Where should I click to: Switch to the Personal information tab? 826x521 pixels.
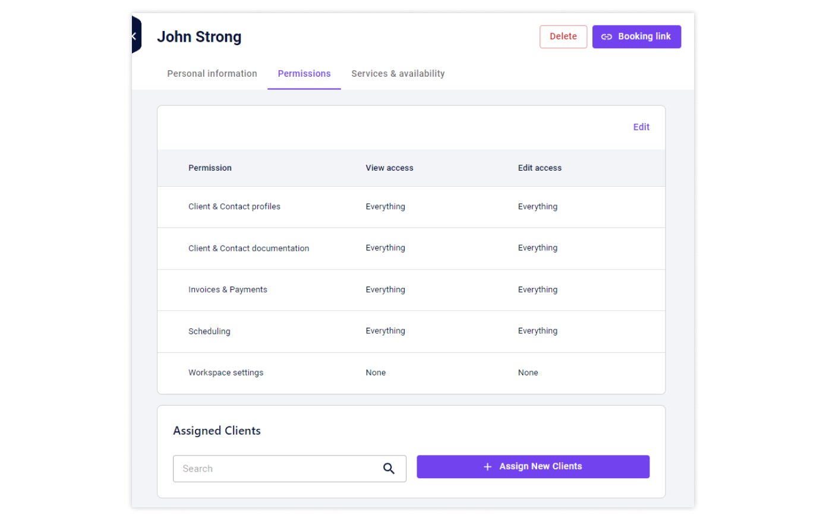pyautogui.click(x=212, y=73)
